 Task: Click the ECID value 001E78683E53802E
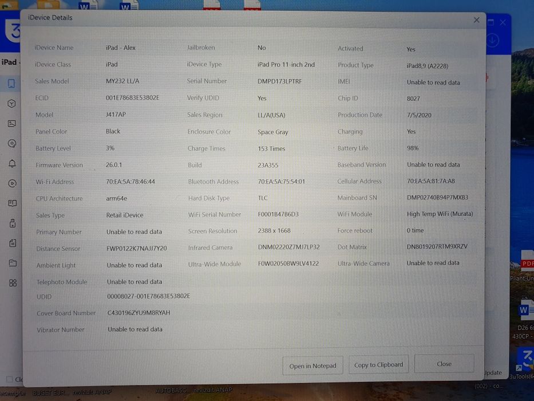[132, 97]
